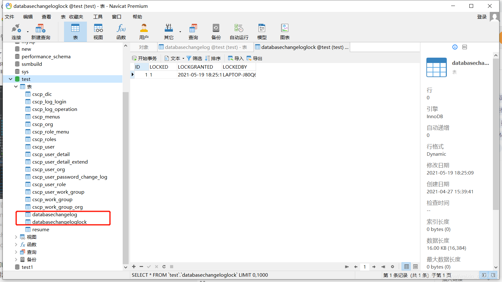This screenshot has width=502, height=282.
Task: Select the cscp_user table
Action: [43, 147]
